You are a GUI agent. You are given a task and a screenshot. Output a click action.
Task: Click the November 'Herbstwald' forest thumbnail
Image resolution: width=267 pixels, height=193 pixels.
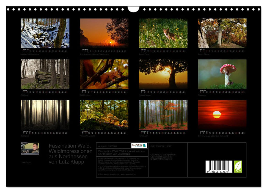pyautogui.click(x=163, y=115)
